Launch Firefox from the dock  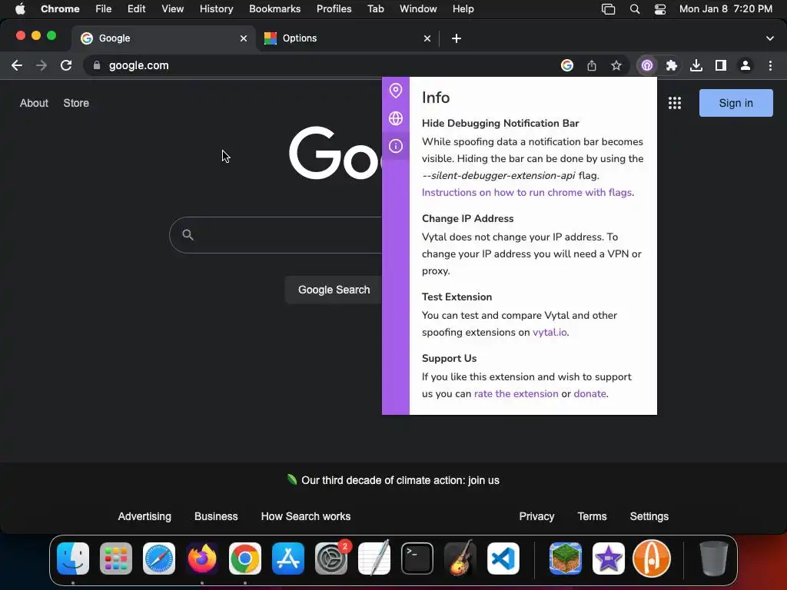coord(202,559)
